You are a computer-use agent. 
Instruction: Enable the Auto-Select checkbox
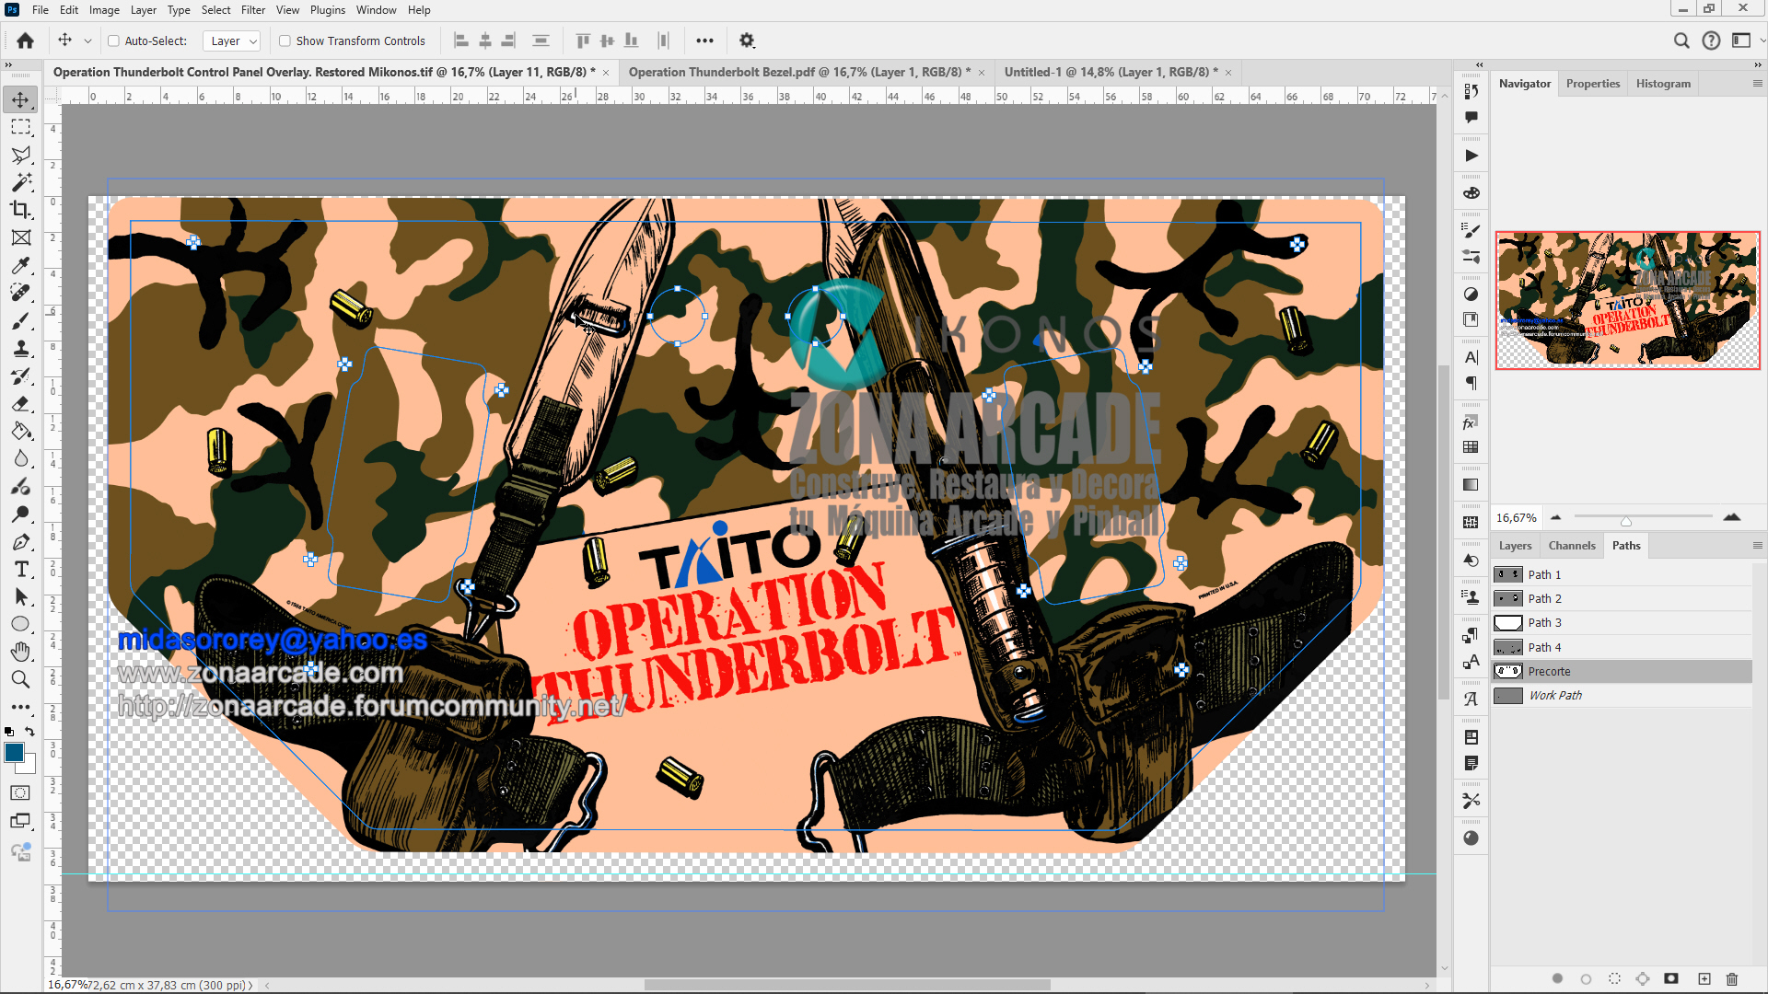[113, 40]
